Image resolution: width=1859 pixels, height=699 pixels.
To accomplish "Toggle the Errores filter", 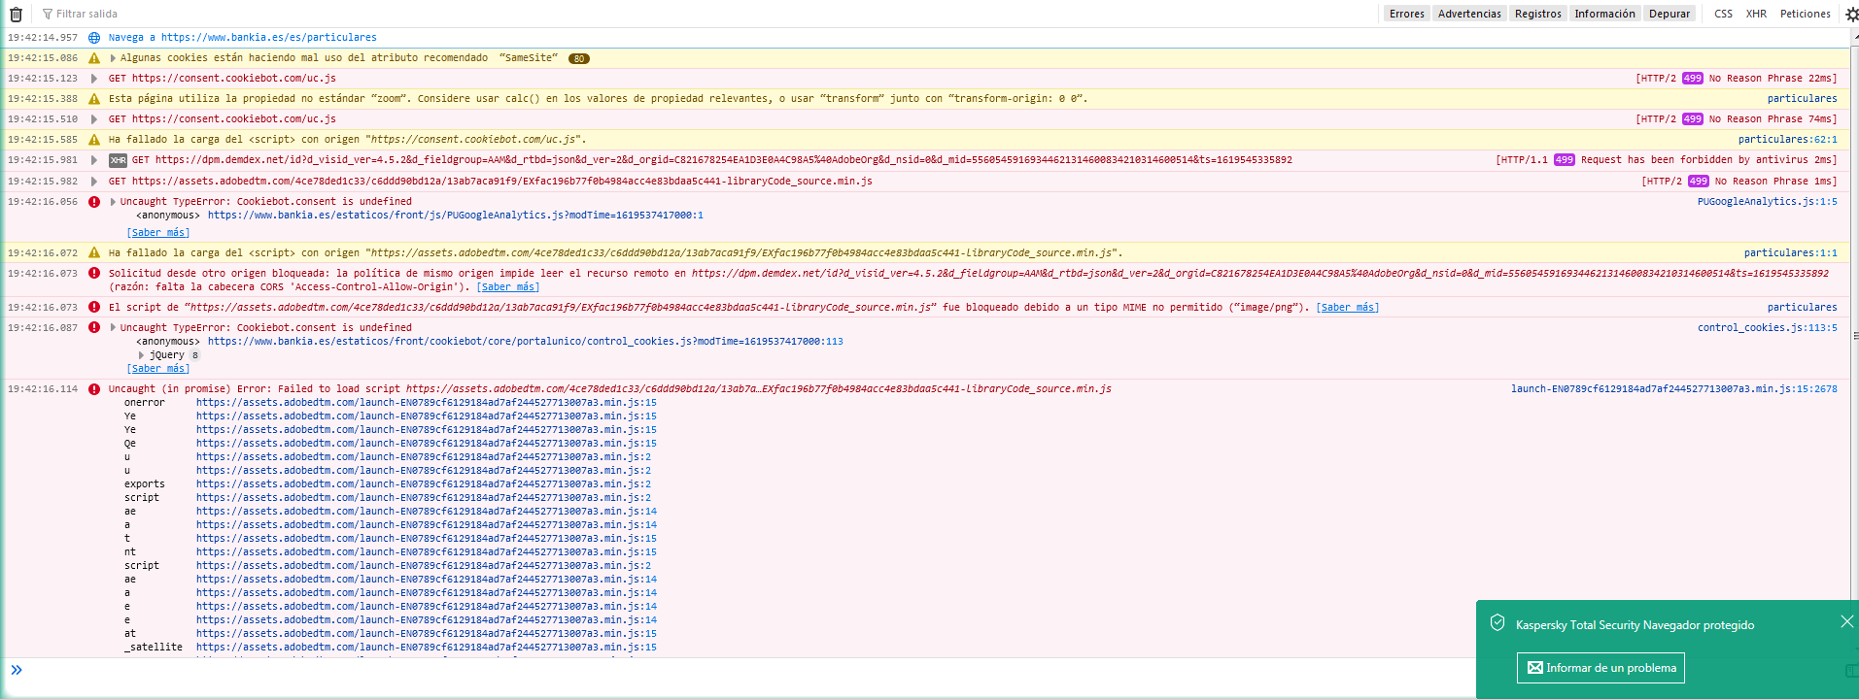I will pos(1406,14).
